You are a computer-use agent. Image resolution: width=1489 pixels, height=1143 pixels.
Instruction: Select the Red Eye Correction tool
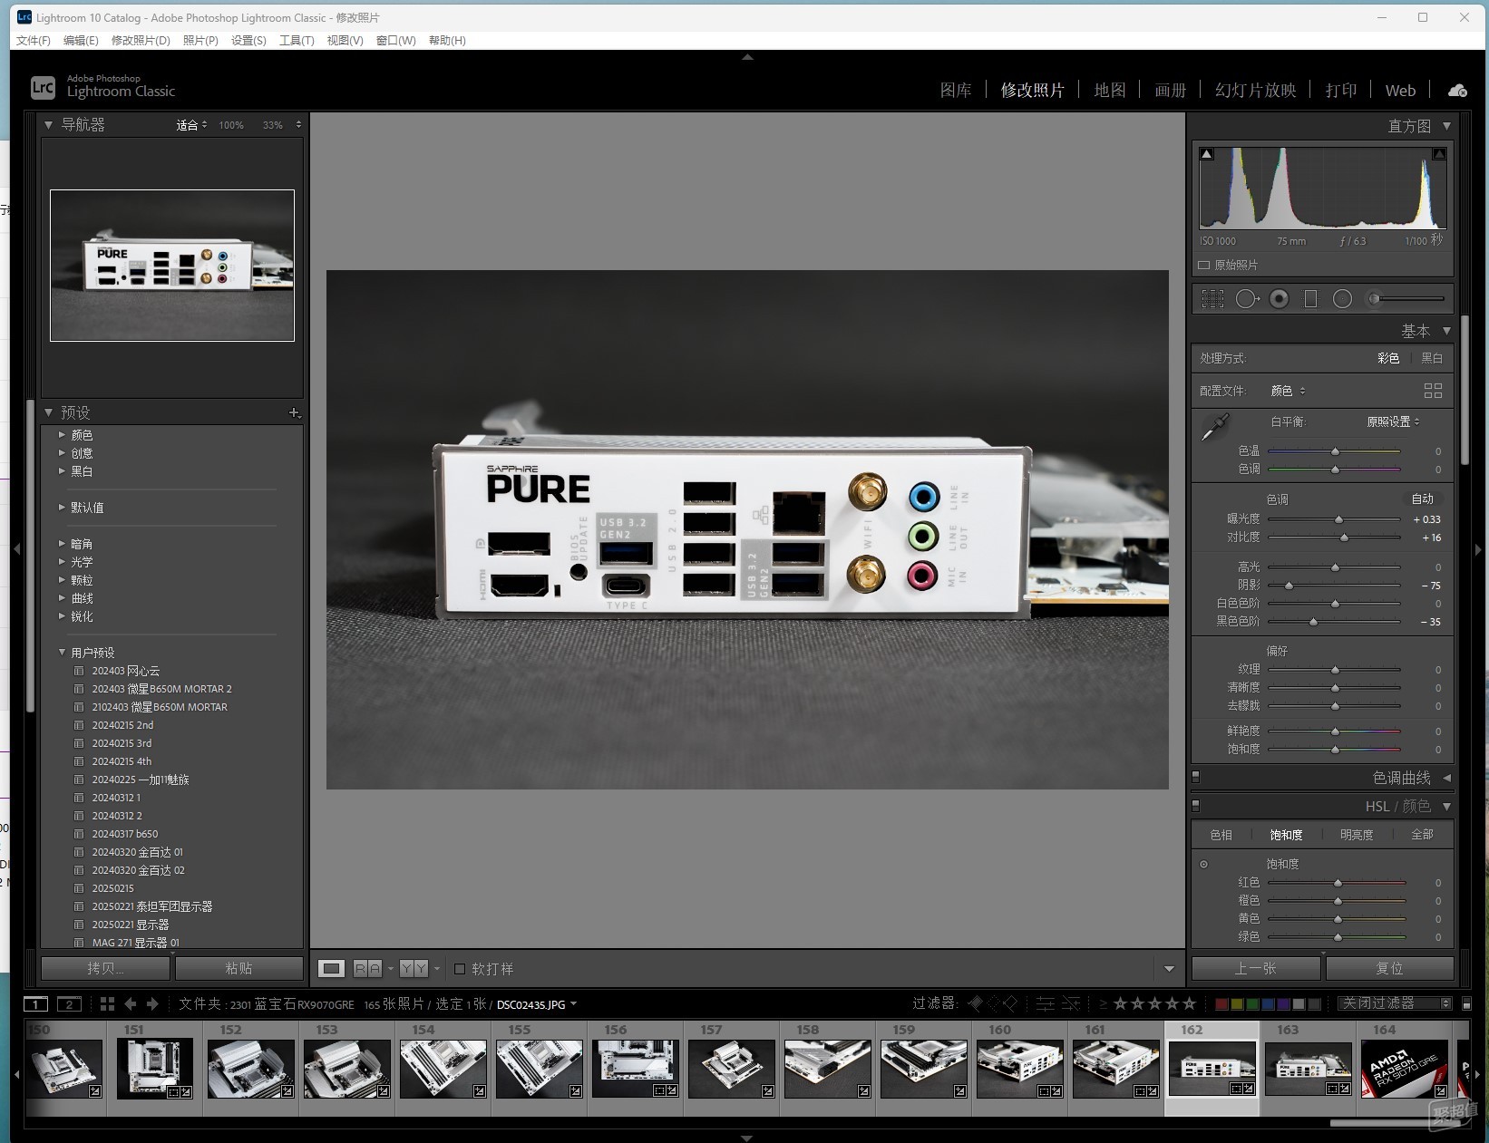(x=1279, y=299)
